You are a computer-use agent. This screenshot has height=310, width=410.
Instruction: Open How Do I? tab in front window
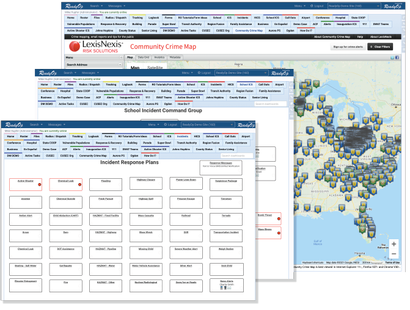point(150,156)
